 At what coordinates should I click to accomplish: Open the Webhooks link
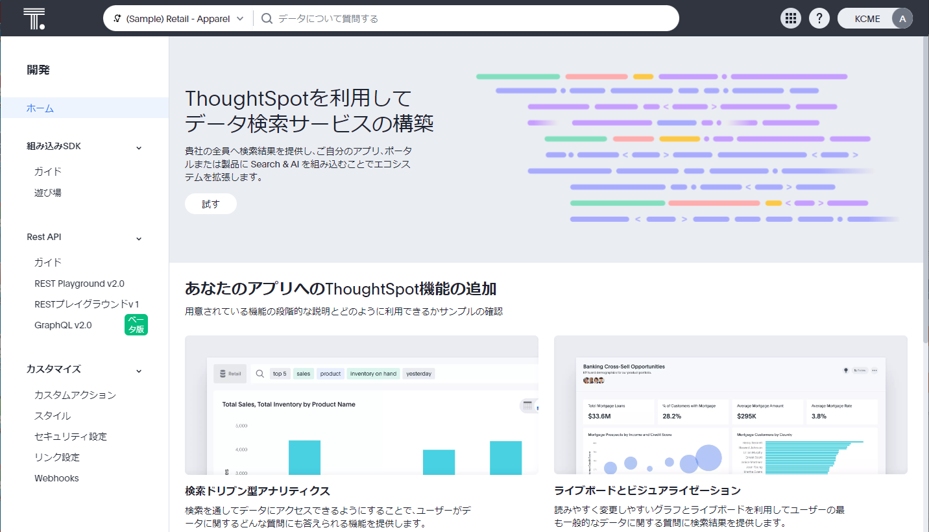[x=56, y=478]
